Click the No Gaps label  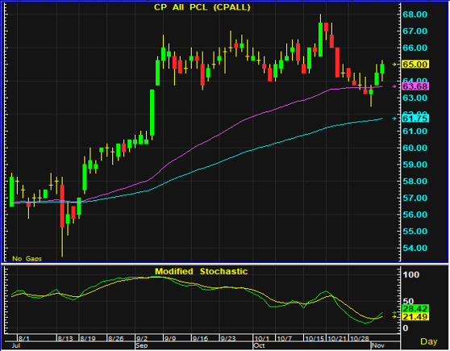(x=27, y=259)
